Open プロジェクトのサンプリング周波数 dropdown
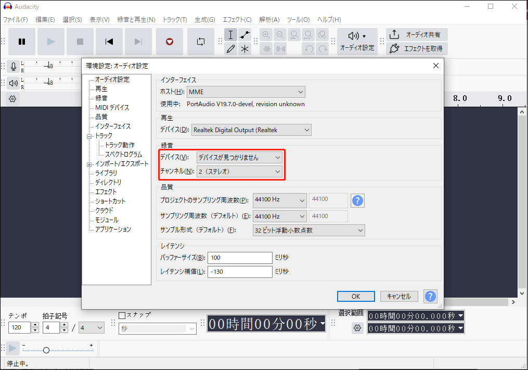Viewport: 528px width, 370px height. point(279,200)
